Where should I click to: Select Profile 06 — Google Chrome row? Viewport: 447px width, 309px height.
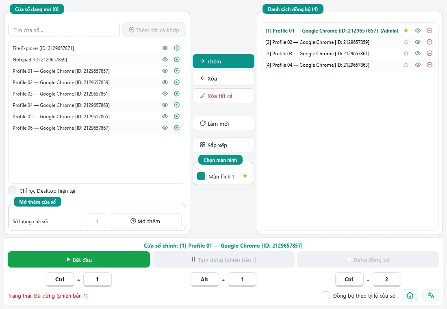tap(97, 128)
